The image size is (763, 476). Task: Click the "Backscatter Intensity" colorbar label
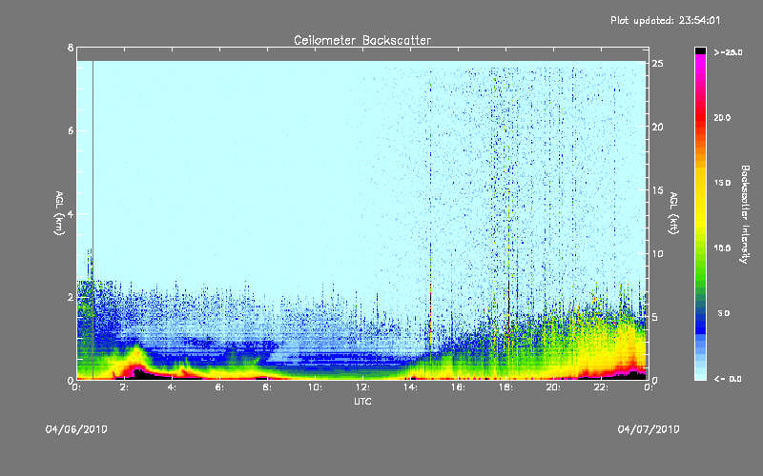click(745, 214)
